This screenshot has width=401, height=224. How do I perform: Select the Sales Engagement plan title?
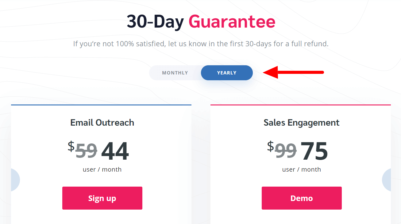point(301,123)
